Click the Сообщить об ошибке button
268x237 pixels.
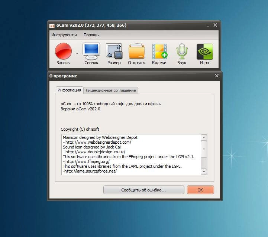[143, 190]
